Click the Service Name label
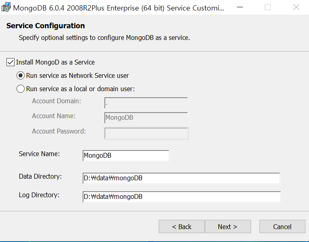 pos(39,154)
